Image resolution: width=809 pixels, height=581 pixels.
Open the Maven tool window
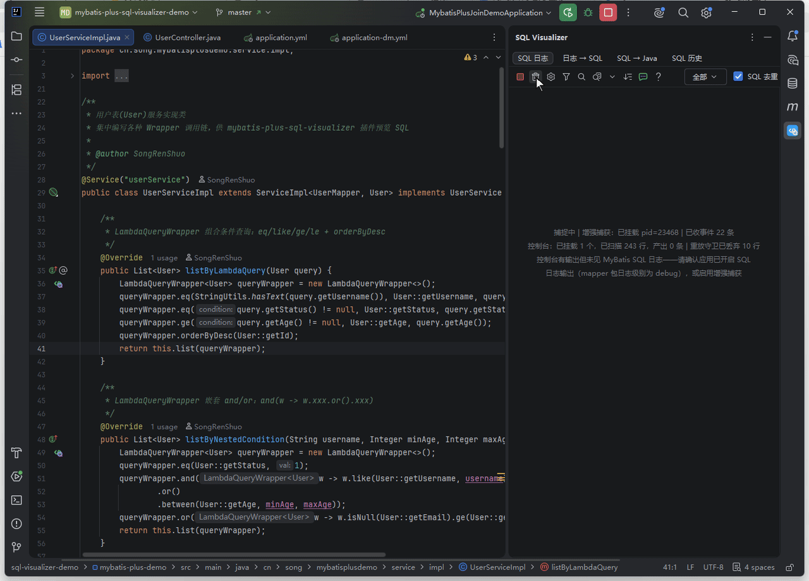(793, 107)
